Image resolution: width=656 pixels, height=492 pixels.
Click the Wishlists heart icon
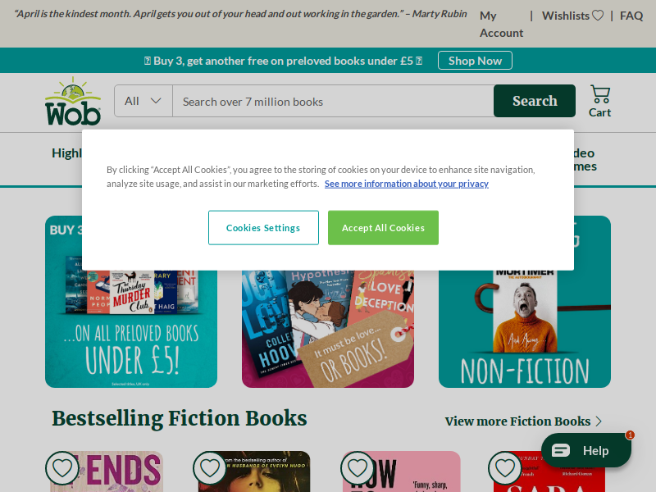point(598,16)
